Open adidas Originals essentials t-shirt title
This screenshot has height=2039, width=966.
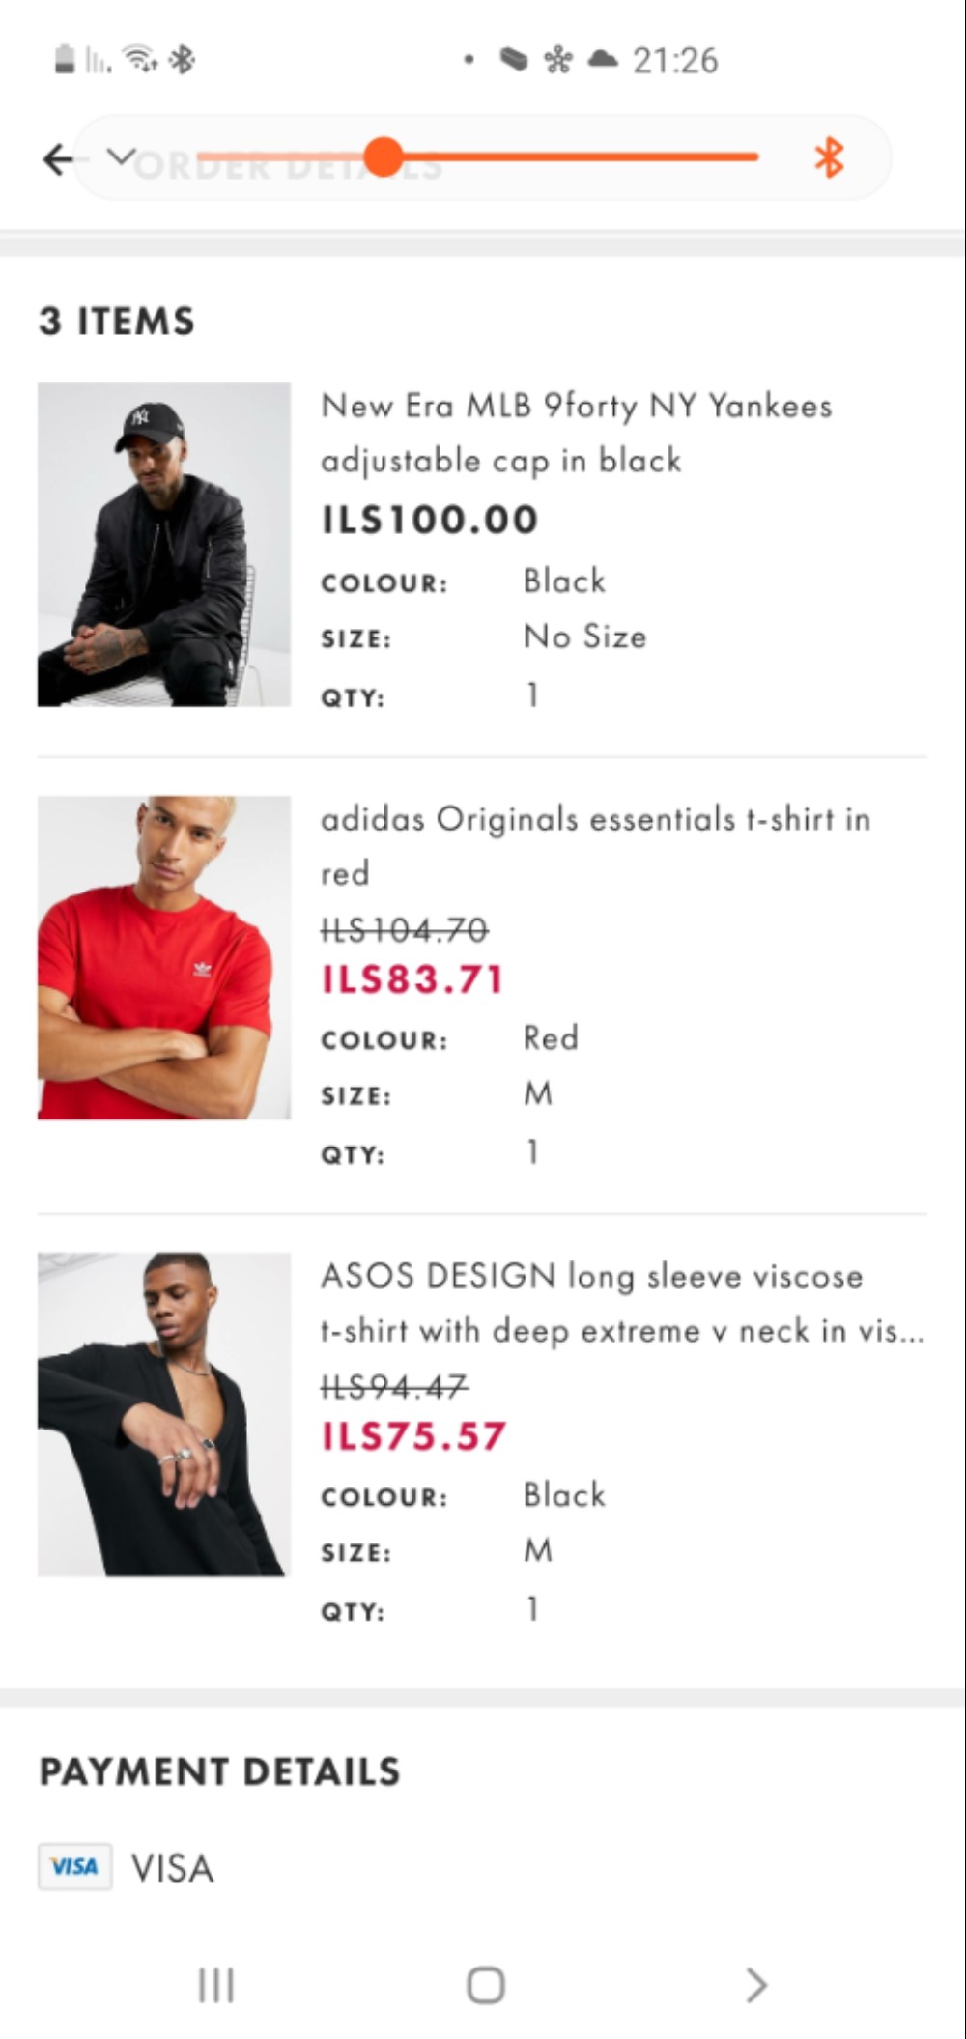click(594, 845)
